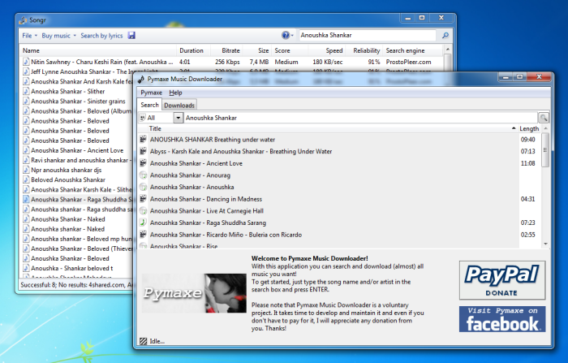Click Visit Pymaxe on Facebook banner
This screenshot has height=363, width=568.
501,319
